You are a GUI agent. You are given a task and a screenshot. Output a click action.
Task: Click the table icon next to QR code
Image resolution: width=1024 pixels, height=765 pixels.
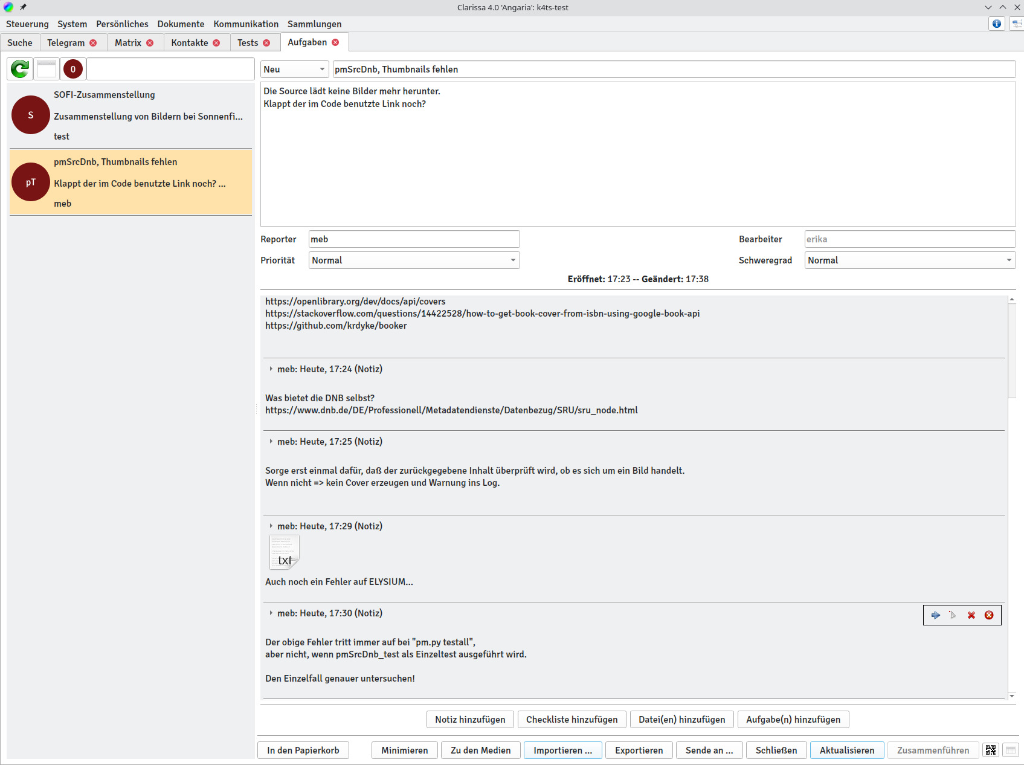(1011, 750)
